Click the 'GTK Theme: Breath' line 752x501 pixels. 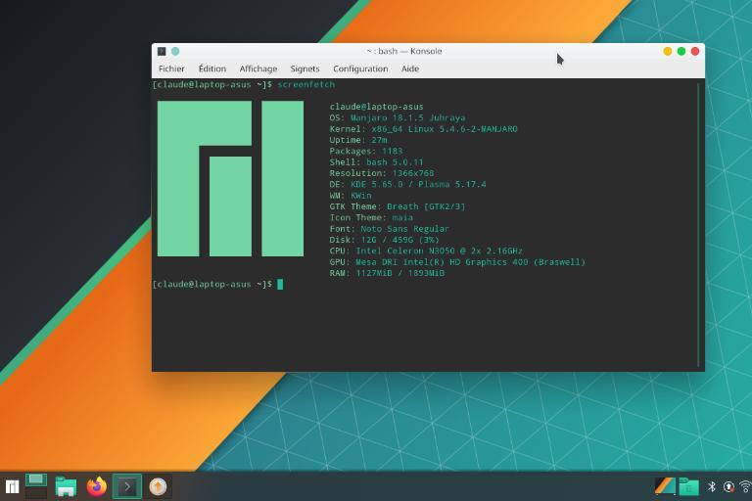pyautogui.click(x=398, y=206)
